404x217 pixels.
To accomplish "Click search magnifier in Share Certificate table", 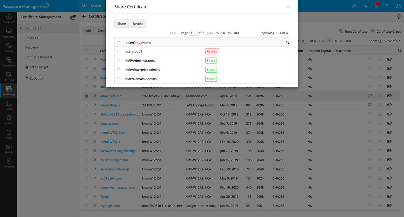I will pos(287,43).
